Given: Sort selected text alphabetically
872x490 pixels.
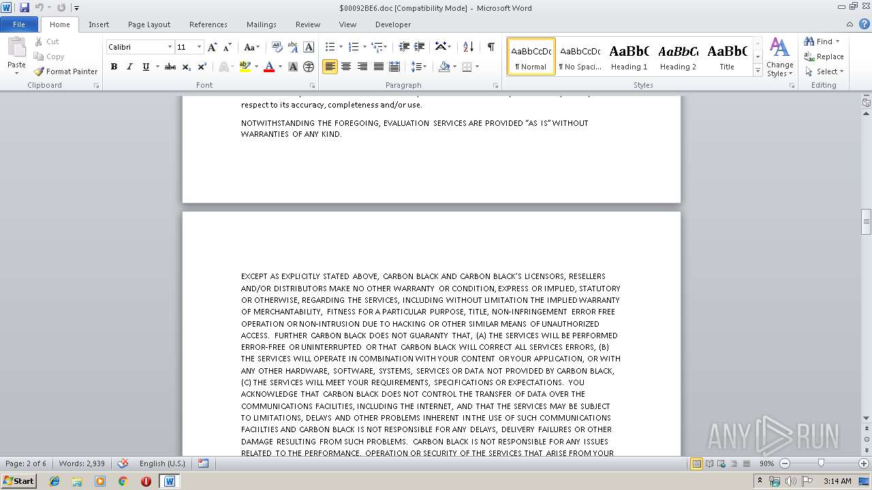Looking at the screenshot, I should (468, 47).
